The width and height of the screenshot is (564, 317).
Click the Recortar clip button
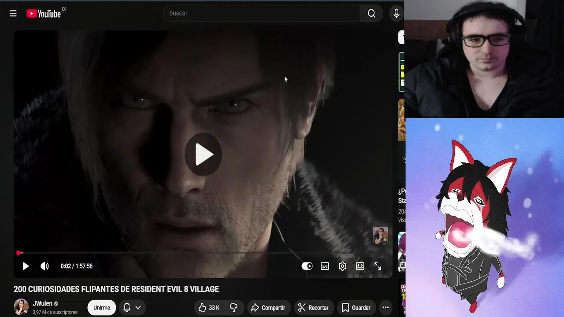tap(313, 308)
